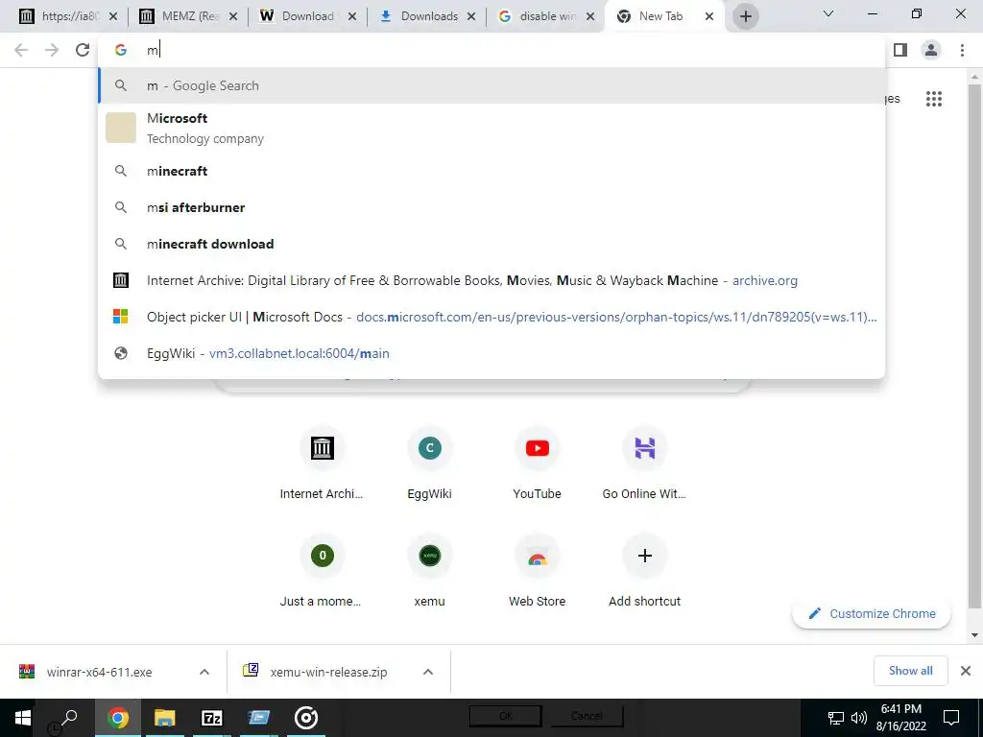Open a new tab with plus button

tap(745, 16)
